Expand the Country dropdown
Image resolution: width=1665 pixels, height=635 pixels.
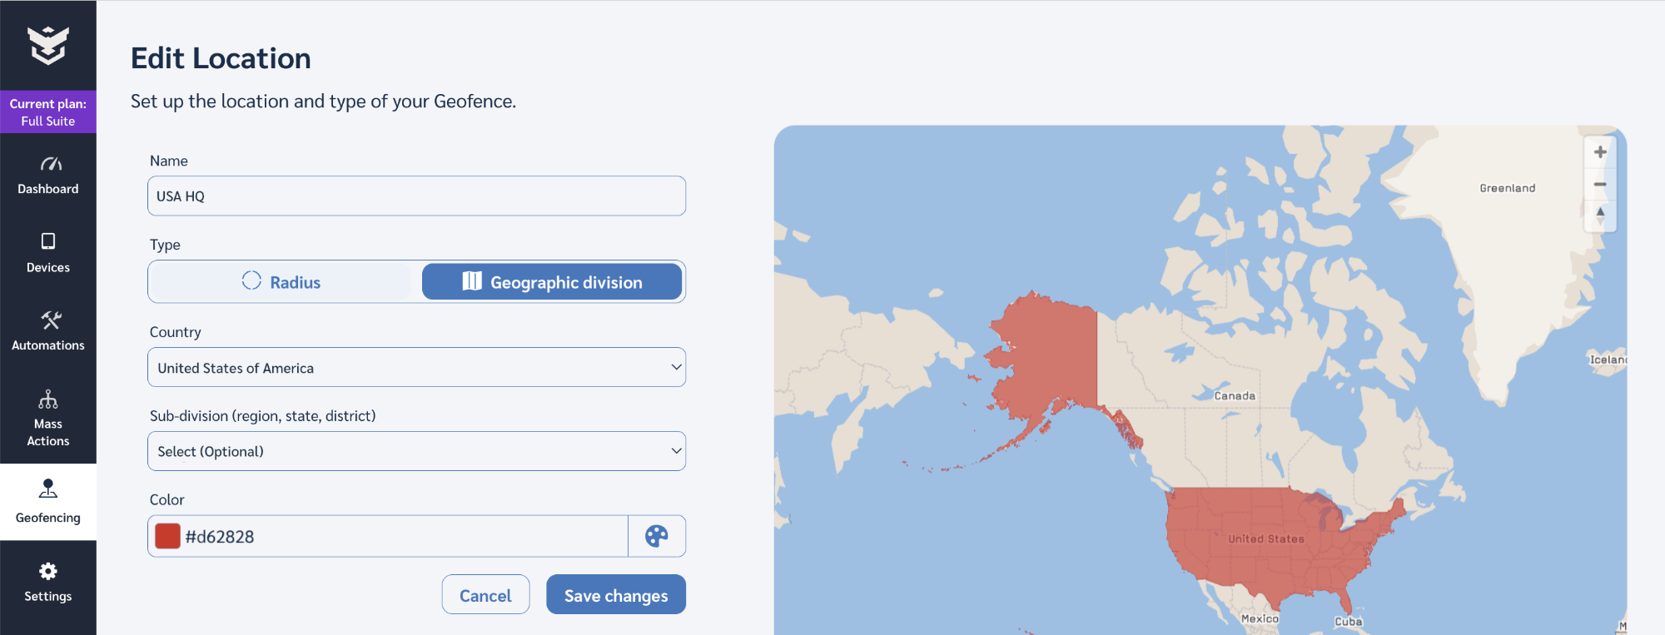pyautogui.click(x=416, y=367)
